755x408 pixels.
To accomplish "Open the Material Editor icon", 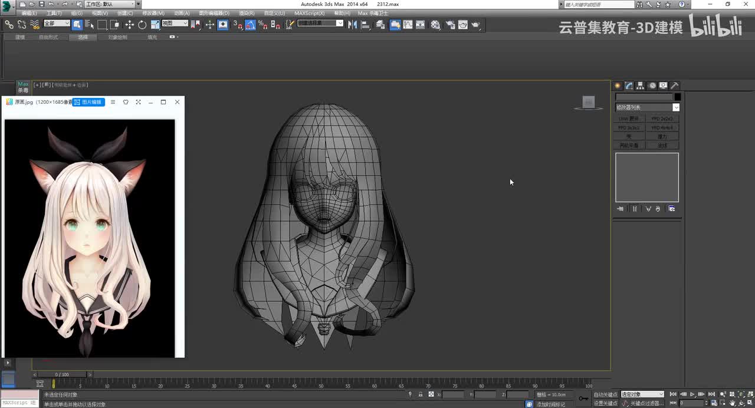I will point(435,25).
